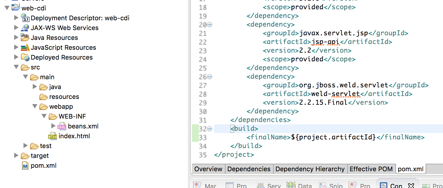Switch to the Dependencies view
This screenshot has width=443, height=188.
(249, 169)
